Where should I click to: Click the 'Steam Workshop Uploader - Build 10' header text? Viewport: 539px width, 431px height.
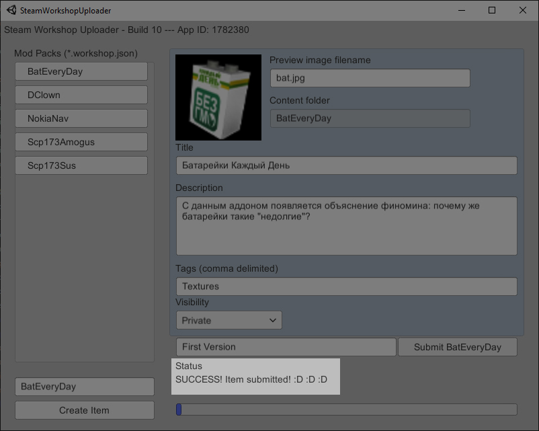click(x=83, y=30)
